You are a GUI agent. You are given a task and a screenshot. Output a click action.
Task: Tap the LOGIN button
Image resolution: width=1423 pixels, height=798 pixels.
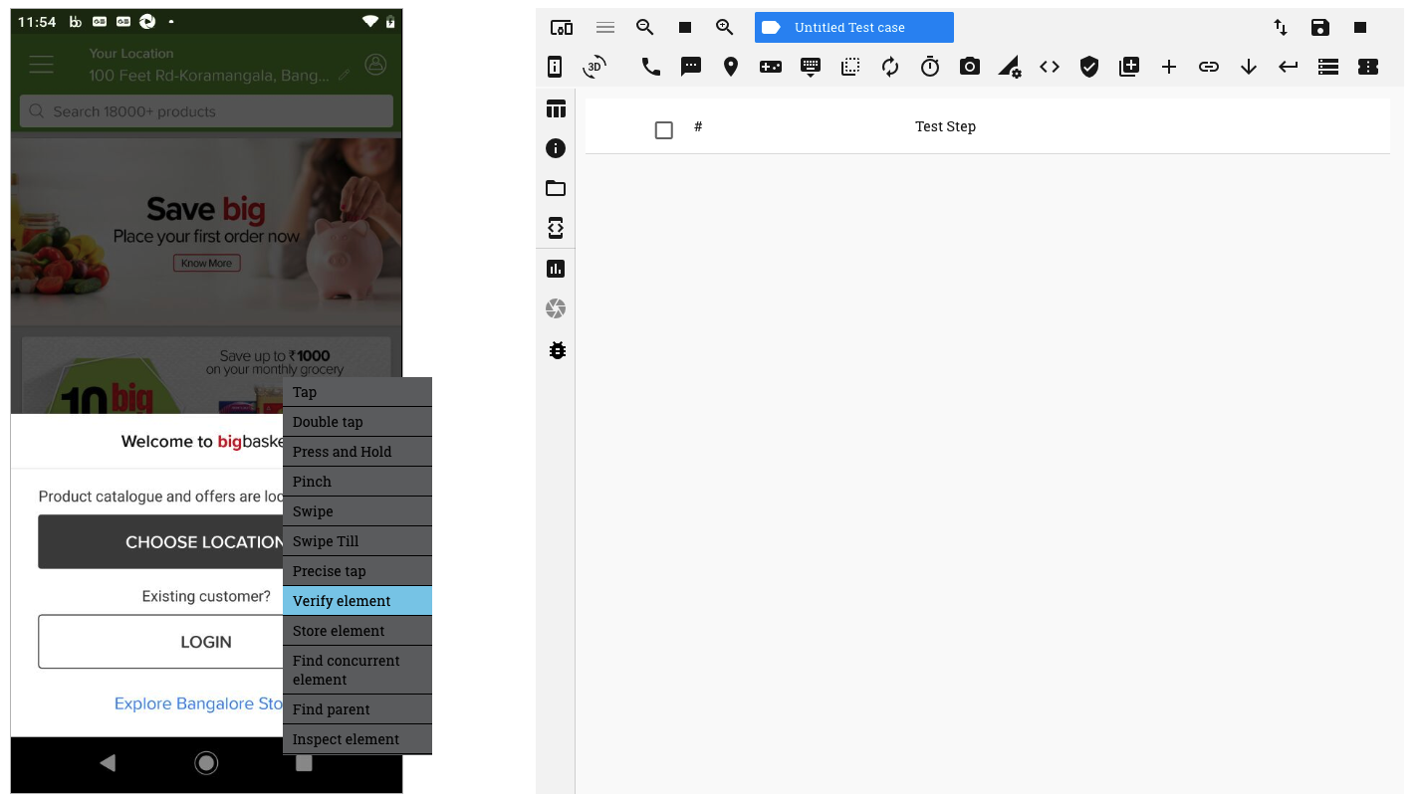[x=160, y=642]
